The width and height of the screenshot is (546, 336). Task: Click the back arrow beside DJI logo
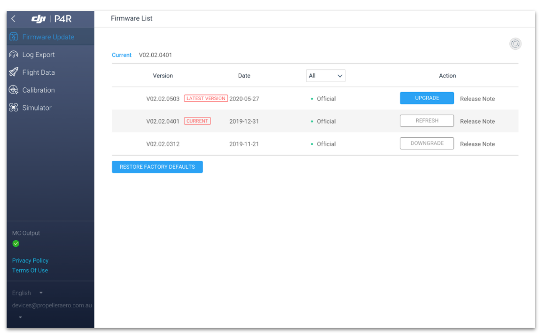tap(14, 19)
